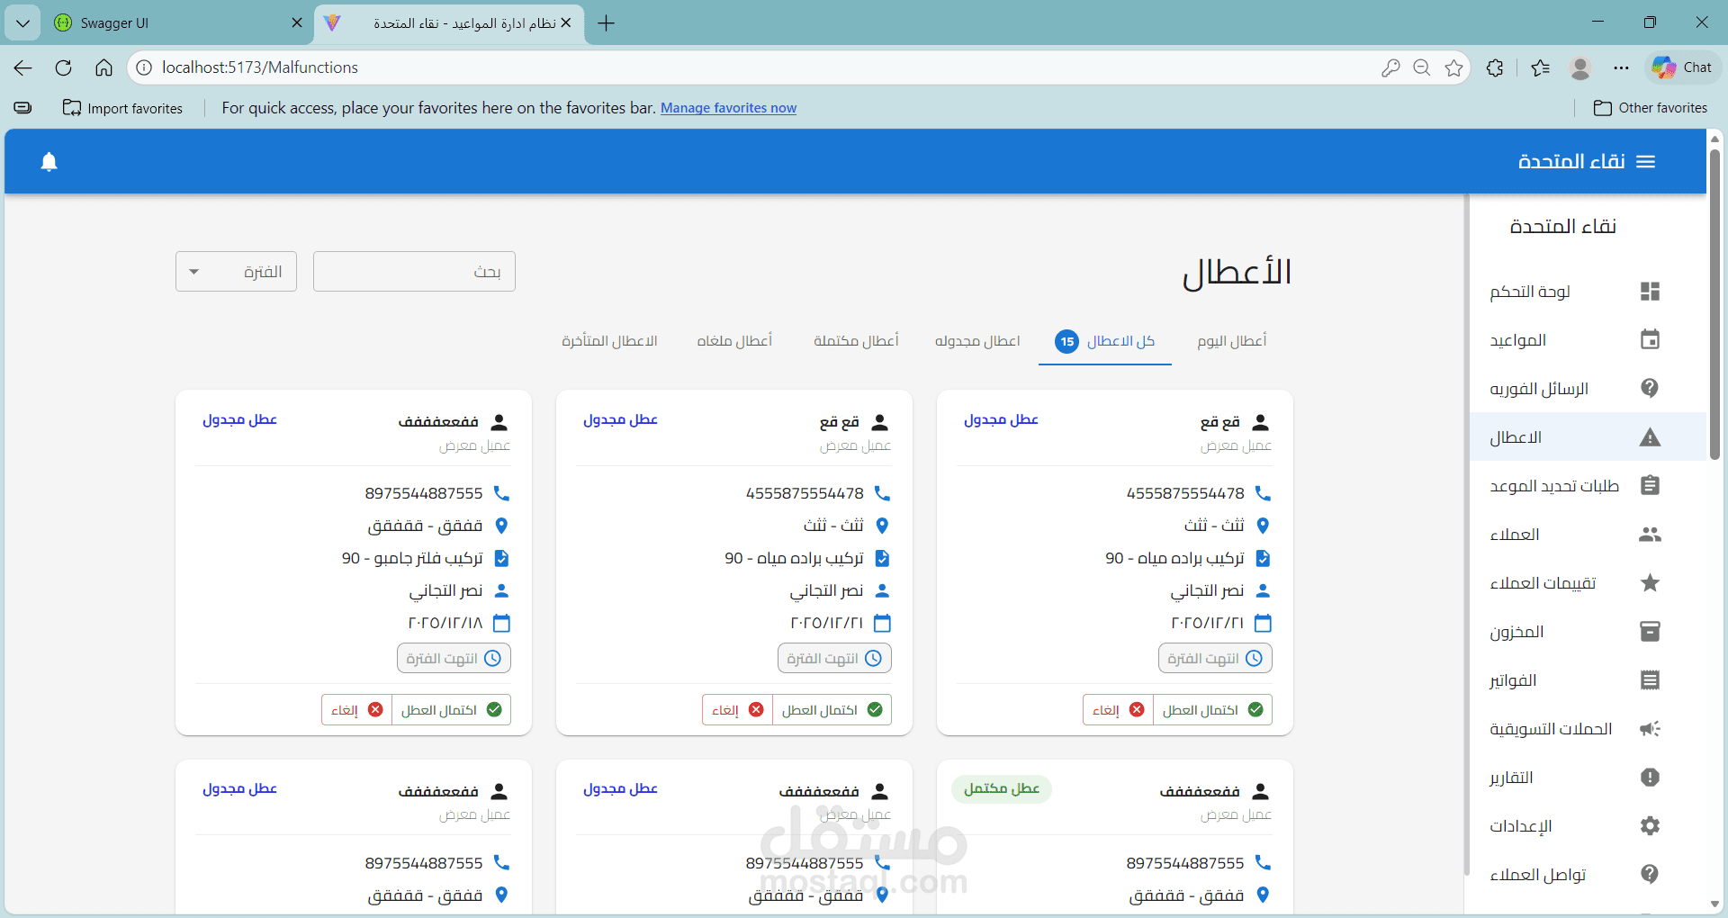This screenshot has height=918, width=1728.
Task: Click the browser back arrow
Action: [23, 67]
